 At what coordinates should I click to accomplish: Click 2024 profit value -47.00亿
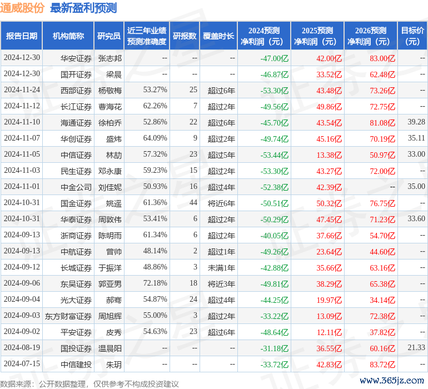(x=275, y=58)
